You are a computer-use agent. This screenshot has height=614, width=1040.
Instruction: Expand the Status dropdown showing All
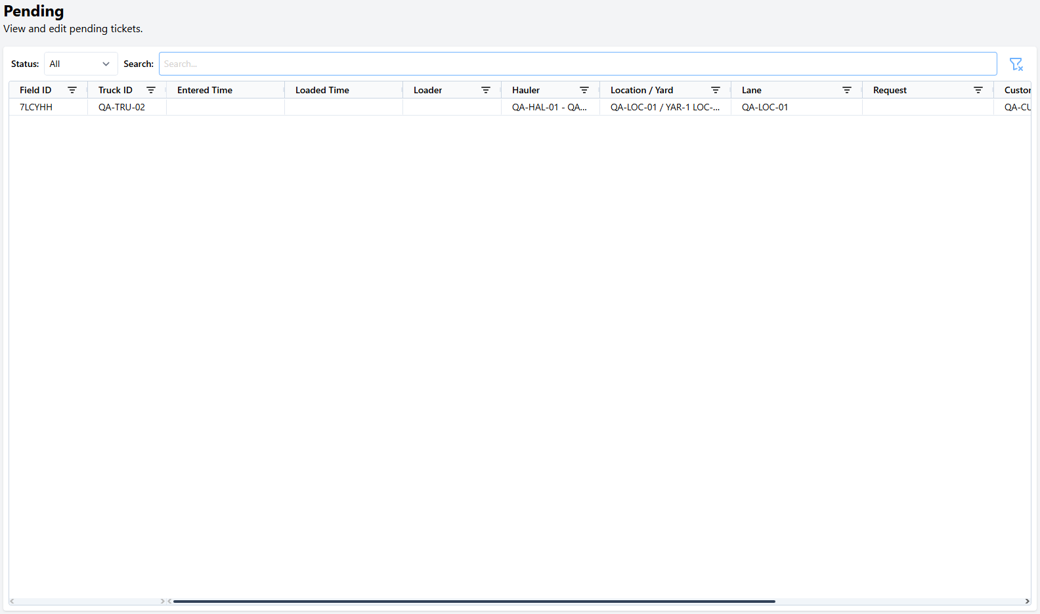pos(81,64)
